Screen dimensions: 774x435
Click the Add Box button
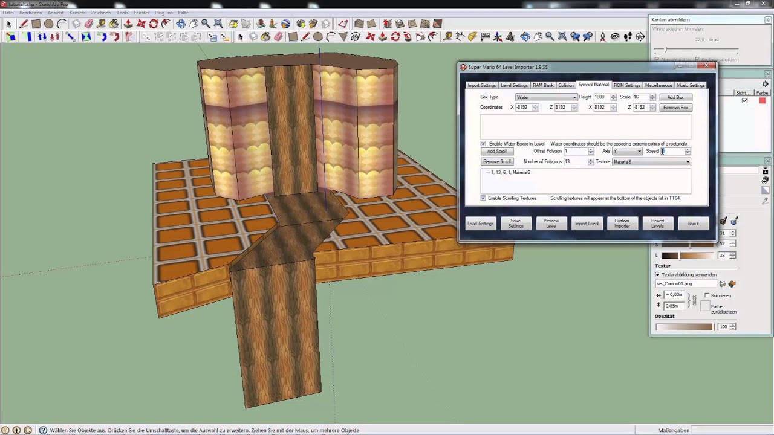click(675, 97)
